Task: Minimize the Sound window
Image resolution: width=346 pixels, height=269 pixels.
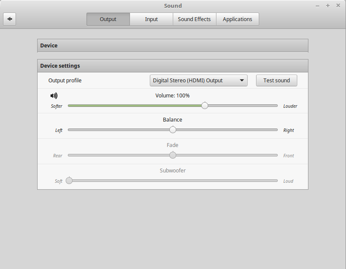Action: [x=318, y=6]
